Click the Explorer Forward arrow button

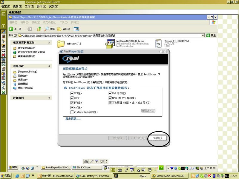[x=30, y=29]
